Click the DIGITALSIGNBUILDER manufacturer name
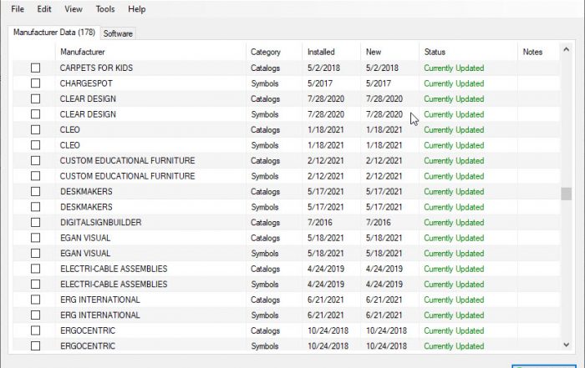585x368 pixels. (101, 222)
